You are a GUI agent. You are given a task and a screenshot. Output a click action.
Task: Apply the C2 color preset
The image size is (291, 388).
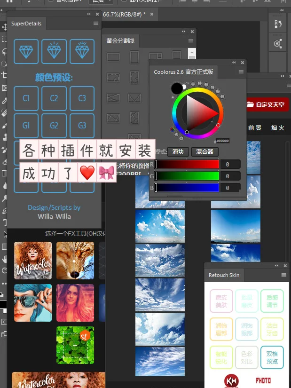click(x=54, y=98)
